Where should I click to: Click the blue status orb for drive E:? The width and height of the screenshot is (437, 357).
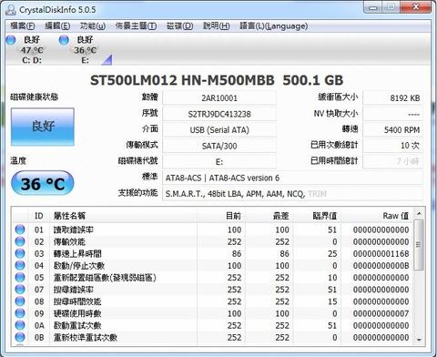click(64, 40)
